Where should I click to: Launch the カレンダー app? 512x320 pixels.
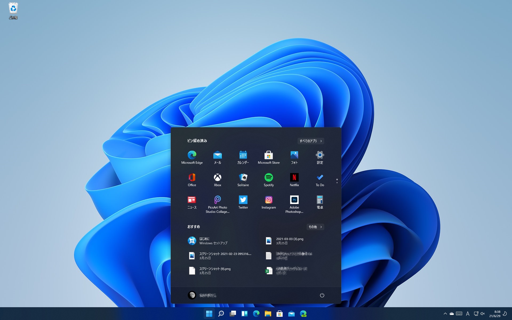(243, 157)
